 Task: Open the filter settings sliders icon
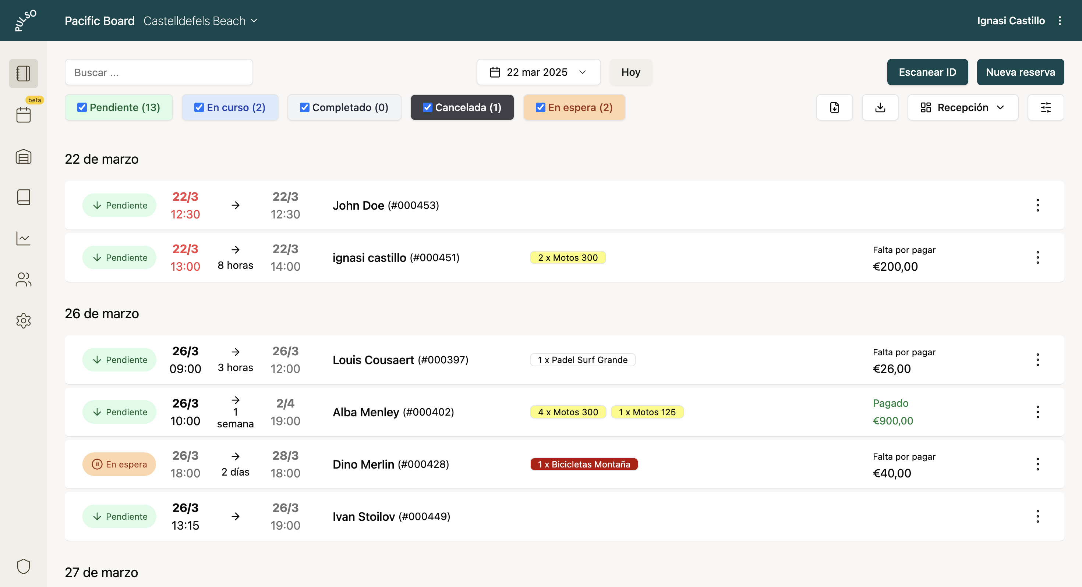click(1046, 107)
